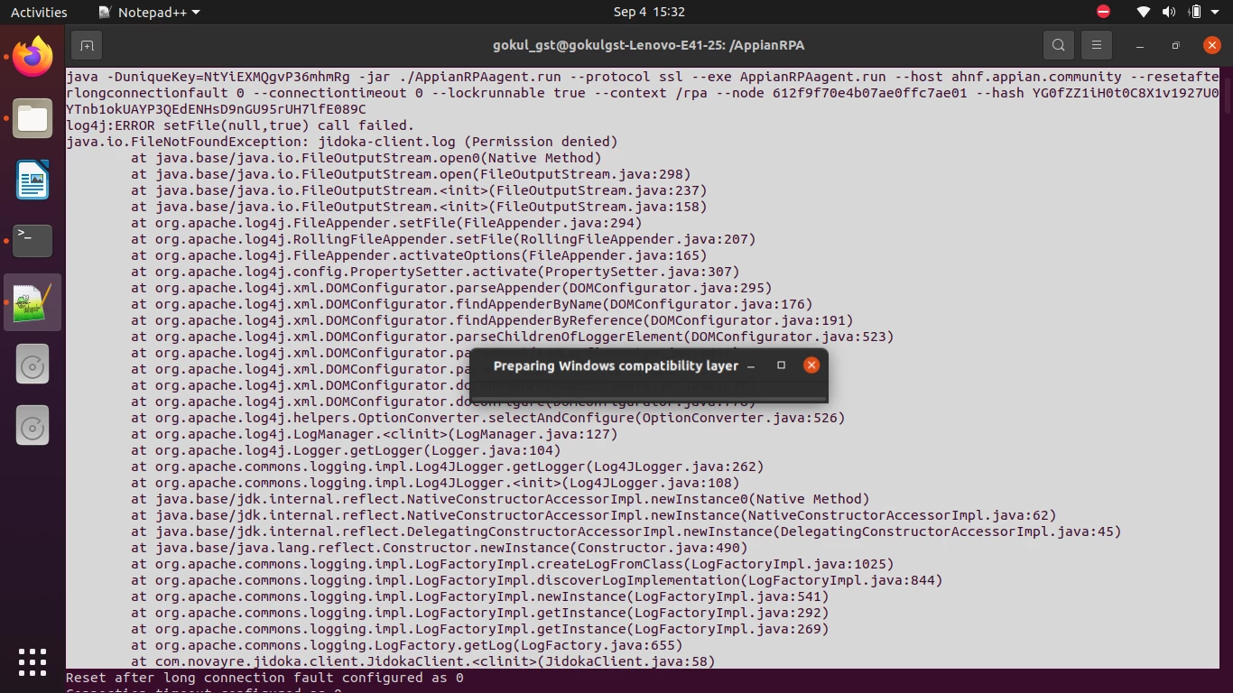
Task: Click the second disc drive dock icon
Action: [32, 426]
